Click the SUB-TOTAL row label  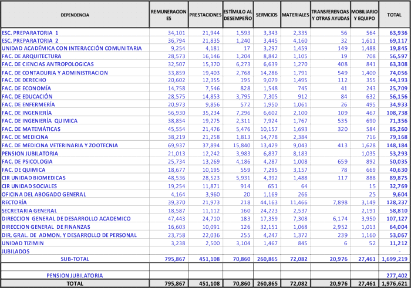coord(75,259)
